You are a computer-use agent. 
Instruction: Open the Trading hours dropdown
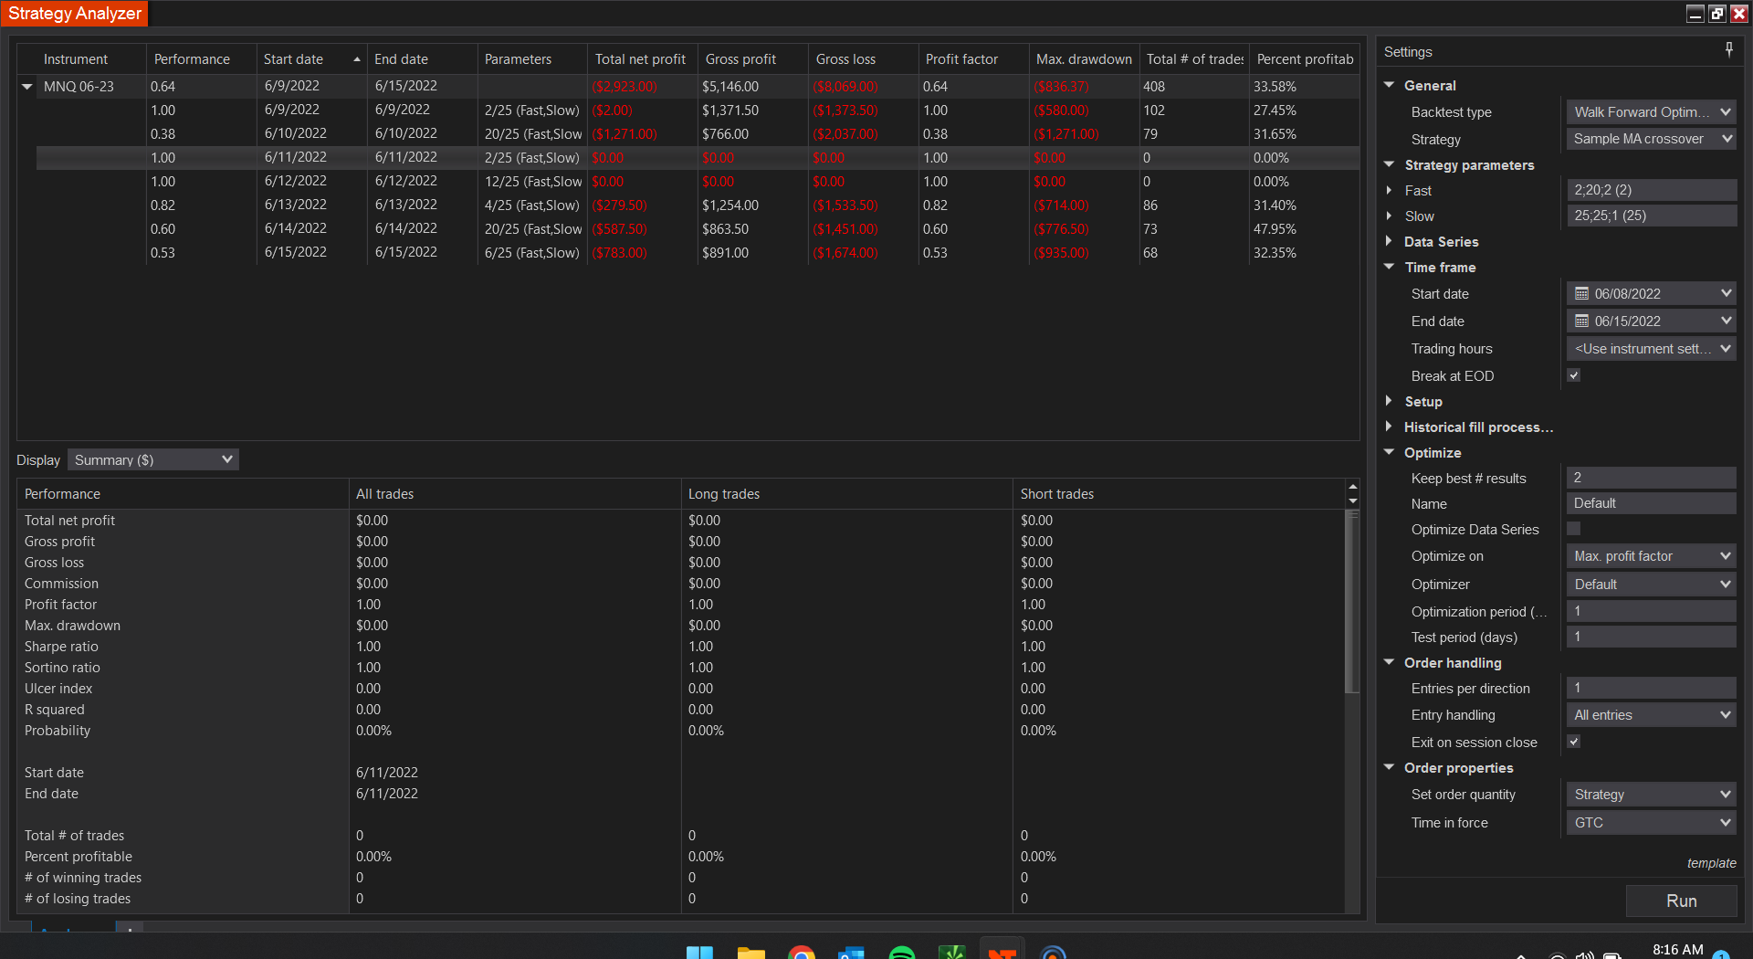coord(1651,349)
